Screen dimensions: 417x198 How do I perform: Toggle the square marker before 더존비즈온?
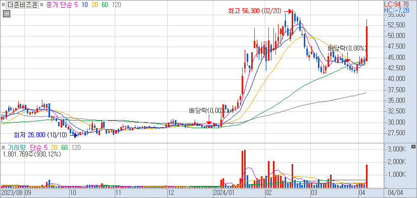(x=4, y=5)
